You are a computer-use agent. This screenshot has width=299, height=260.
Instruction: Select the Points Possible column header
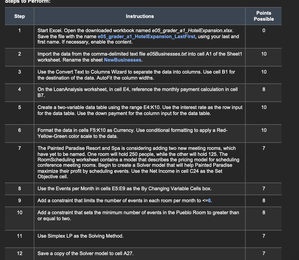pyautogui.click(x=263, y=16)
